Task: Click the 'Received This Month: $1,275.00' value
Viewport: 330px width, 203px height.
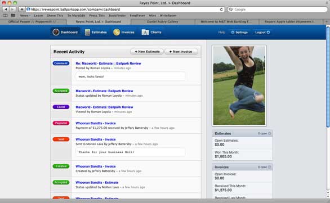Action: coord(223,190)
